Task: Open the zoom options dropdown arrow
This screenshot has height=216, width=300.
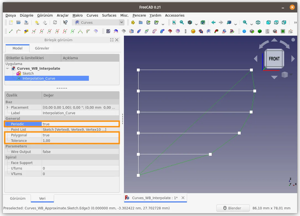Action: [x=251, y=24]
